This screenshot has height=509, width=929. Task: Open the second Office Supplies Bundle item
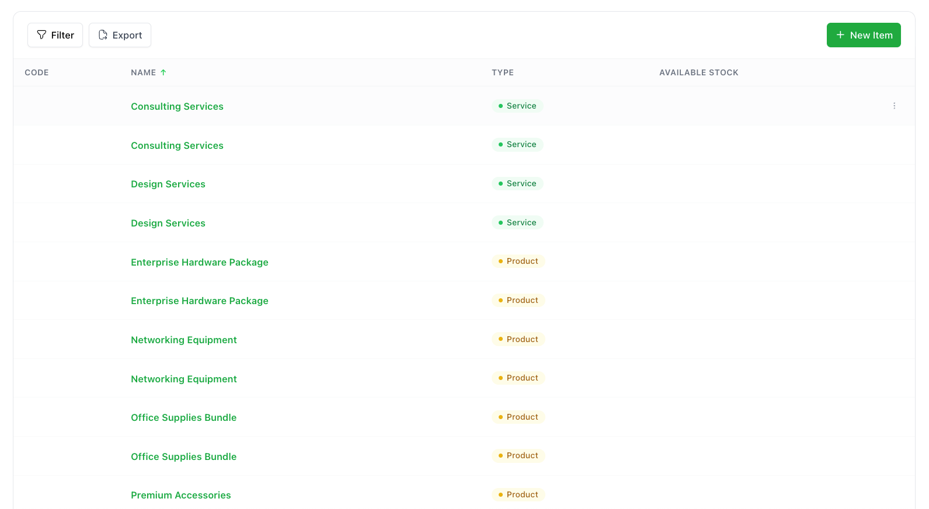click(183, 456)
